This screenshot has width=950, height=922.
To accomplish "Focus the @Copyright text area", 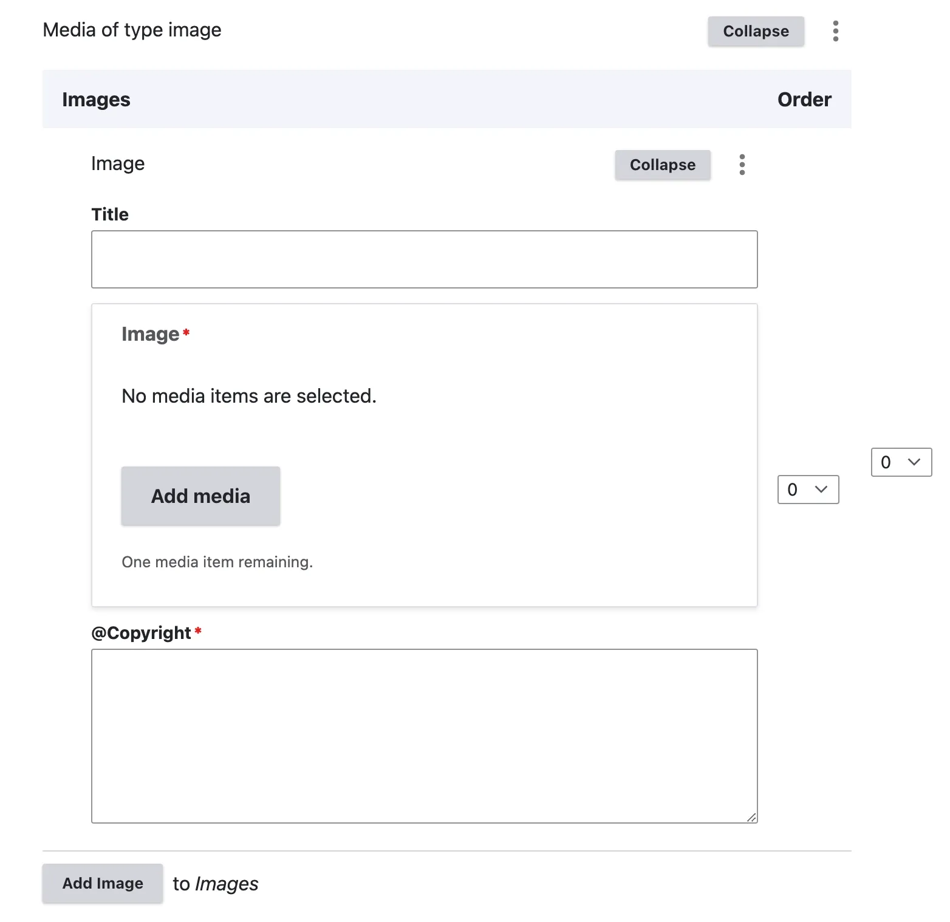I will pos(424,736).
